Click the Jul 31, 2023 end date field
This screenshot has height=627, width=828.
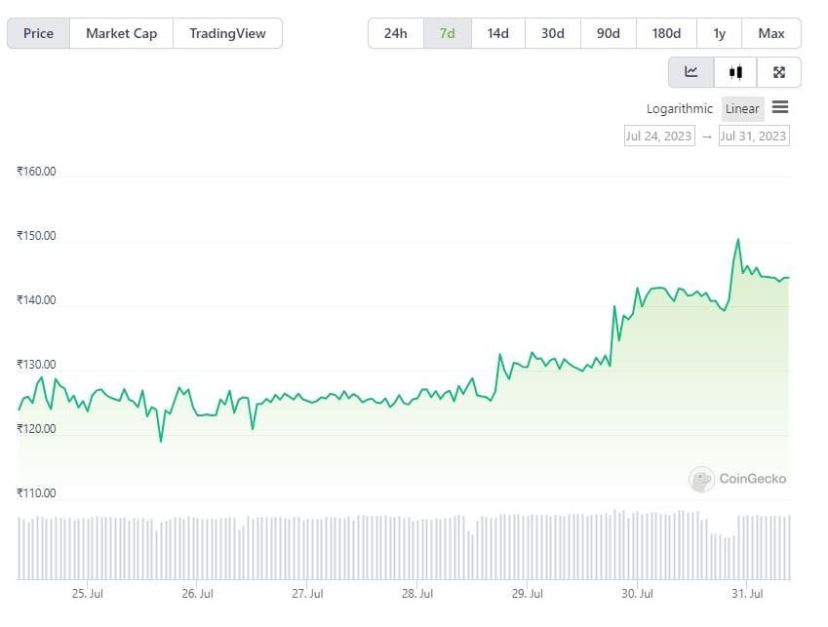tap(753, 136)
